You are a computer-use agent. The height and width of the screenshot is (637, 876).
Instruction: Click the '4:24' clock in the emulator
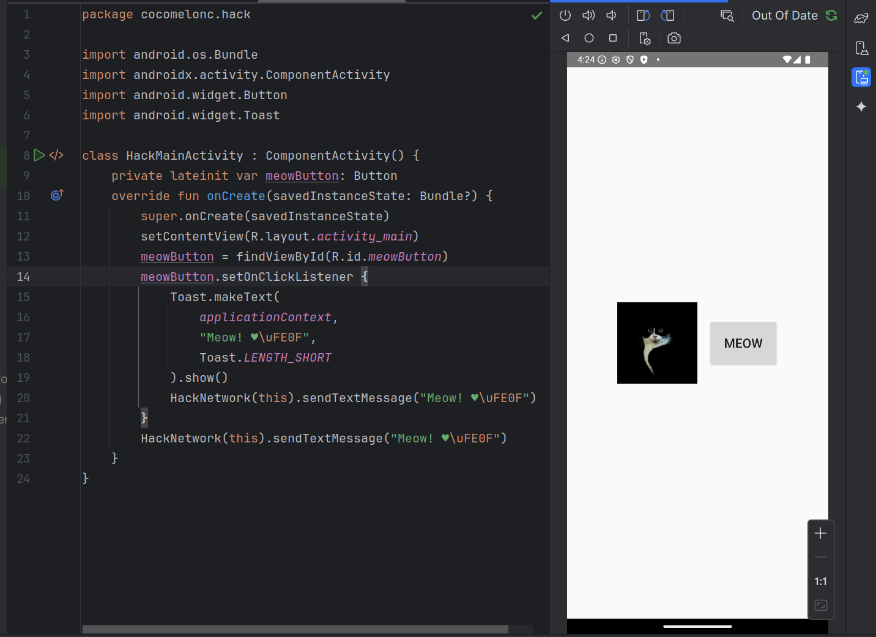click(586, 59)
